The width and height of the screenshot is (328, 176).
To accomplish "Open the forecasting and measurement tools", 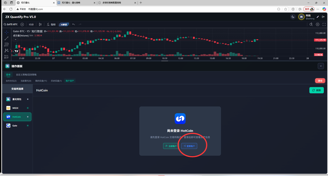I will click(6, 57).
